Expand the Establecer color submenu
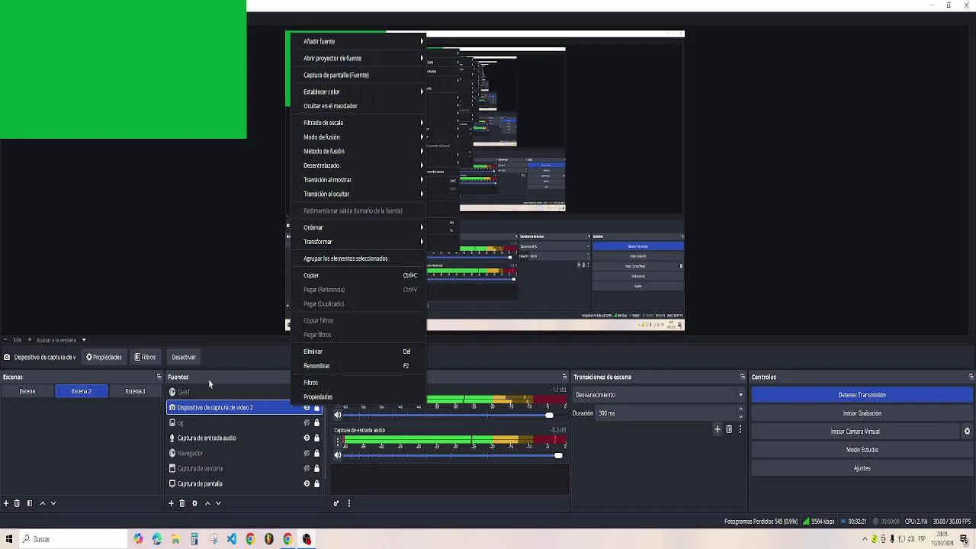This screenshot has height=549, width=976. [x=358, y=91]
